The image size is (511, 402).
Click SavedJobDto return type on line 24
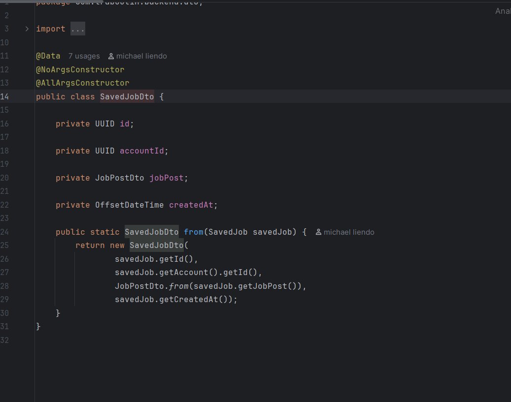(152, 232)
